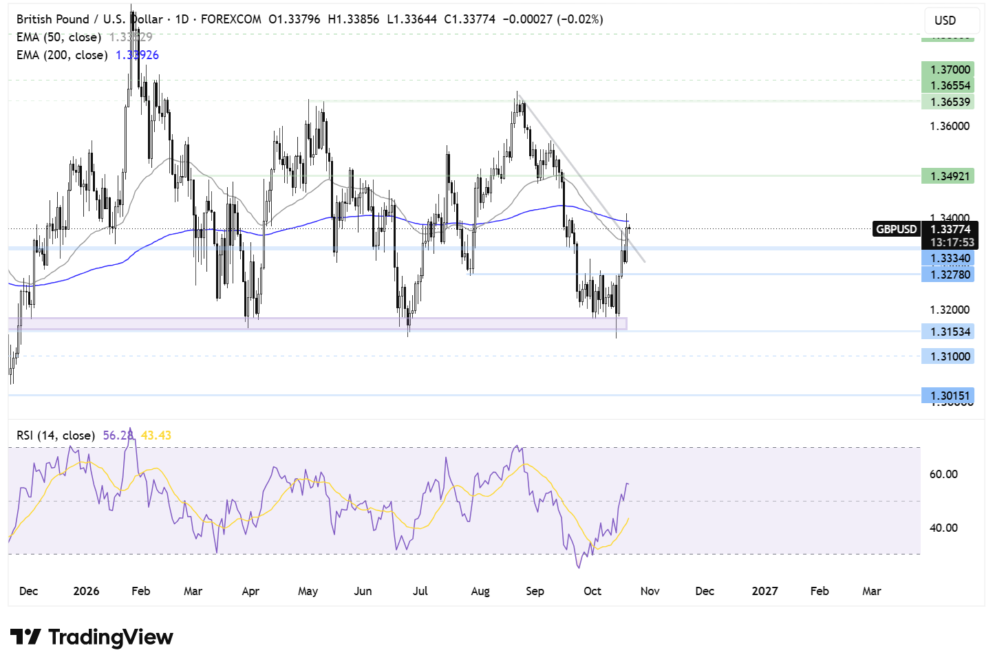Click the TradingView logo

tap(92, 637)
